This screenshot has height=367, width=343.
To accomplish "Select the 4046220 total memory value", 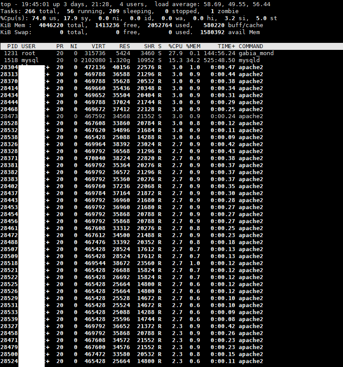I will (51, 25).
